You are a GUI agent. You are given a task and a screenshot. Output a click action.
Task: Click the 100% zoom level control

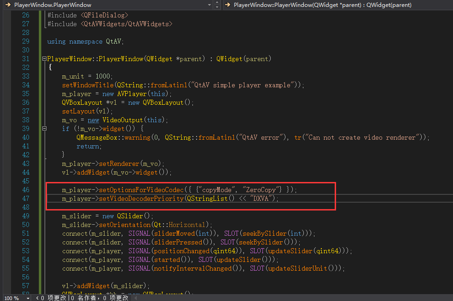pyautogui.click(x=12, y=298)
